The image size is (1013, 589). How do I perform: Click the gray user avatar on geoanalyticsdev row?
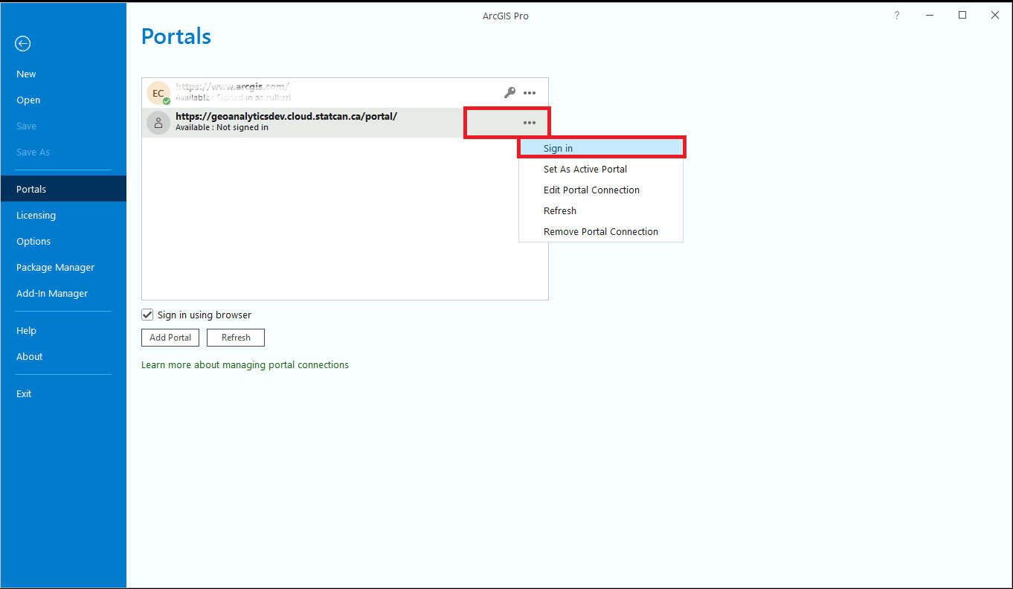pos(158,123)
